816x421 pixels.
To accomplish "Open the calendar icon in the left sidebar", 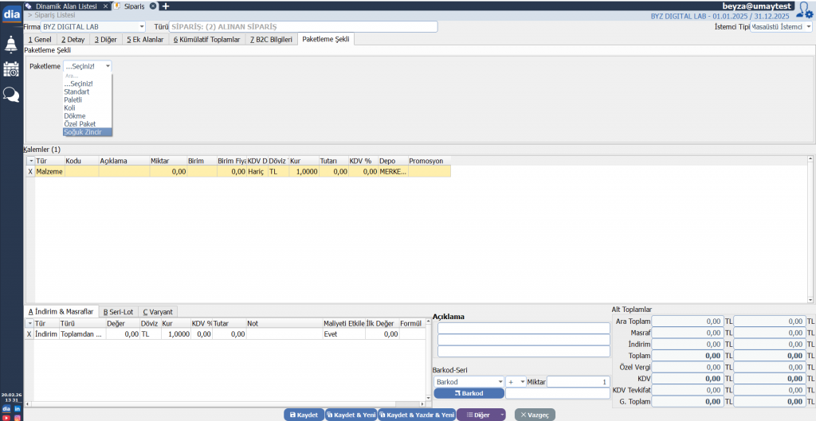I will [x=11, y=69].
